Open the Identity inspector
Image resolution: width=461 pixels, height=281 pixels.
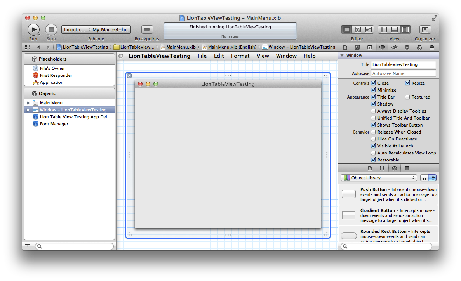pyautogui.click(x=370, y=47)
